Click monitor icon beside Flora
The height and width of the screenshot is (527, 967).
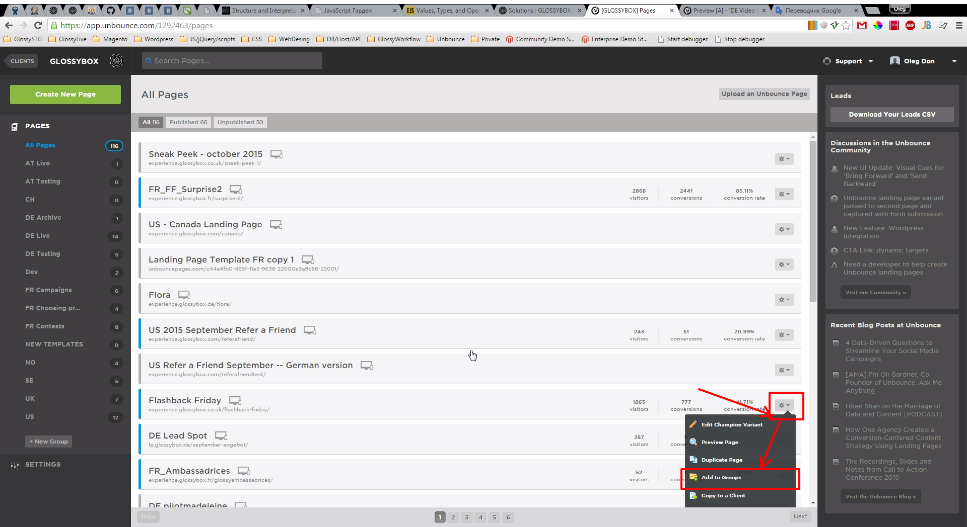click(184, 295)
